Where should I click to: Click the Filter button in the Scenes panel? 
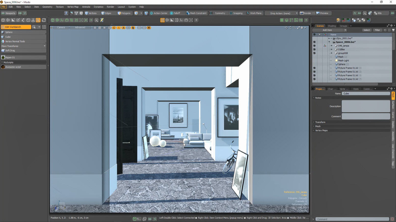[377, 30]
